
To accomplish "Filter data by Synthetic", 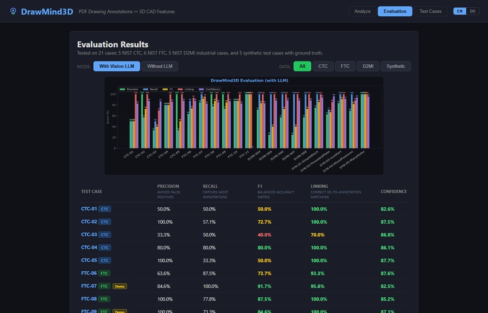I will click(x=395, y=66).
